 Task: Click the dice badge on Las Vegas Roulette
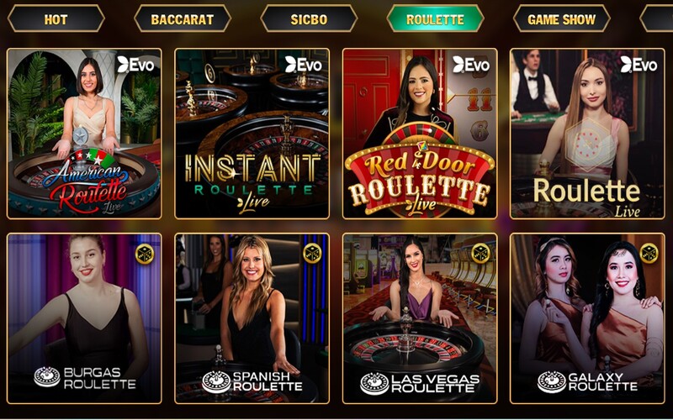coord(480,254)
